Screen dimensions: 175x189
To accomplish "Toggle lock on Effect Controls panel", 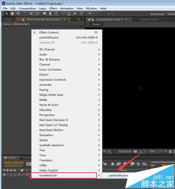I will pos(23,20).
